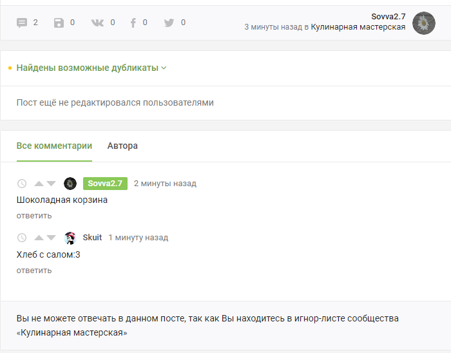Image resolution: width=451 pixels, height=353 pixels.
Task: Downvote Sovva2.7 comment
Action: [x=51, y=184]
